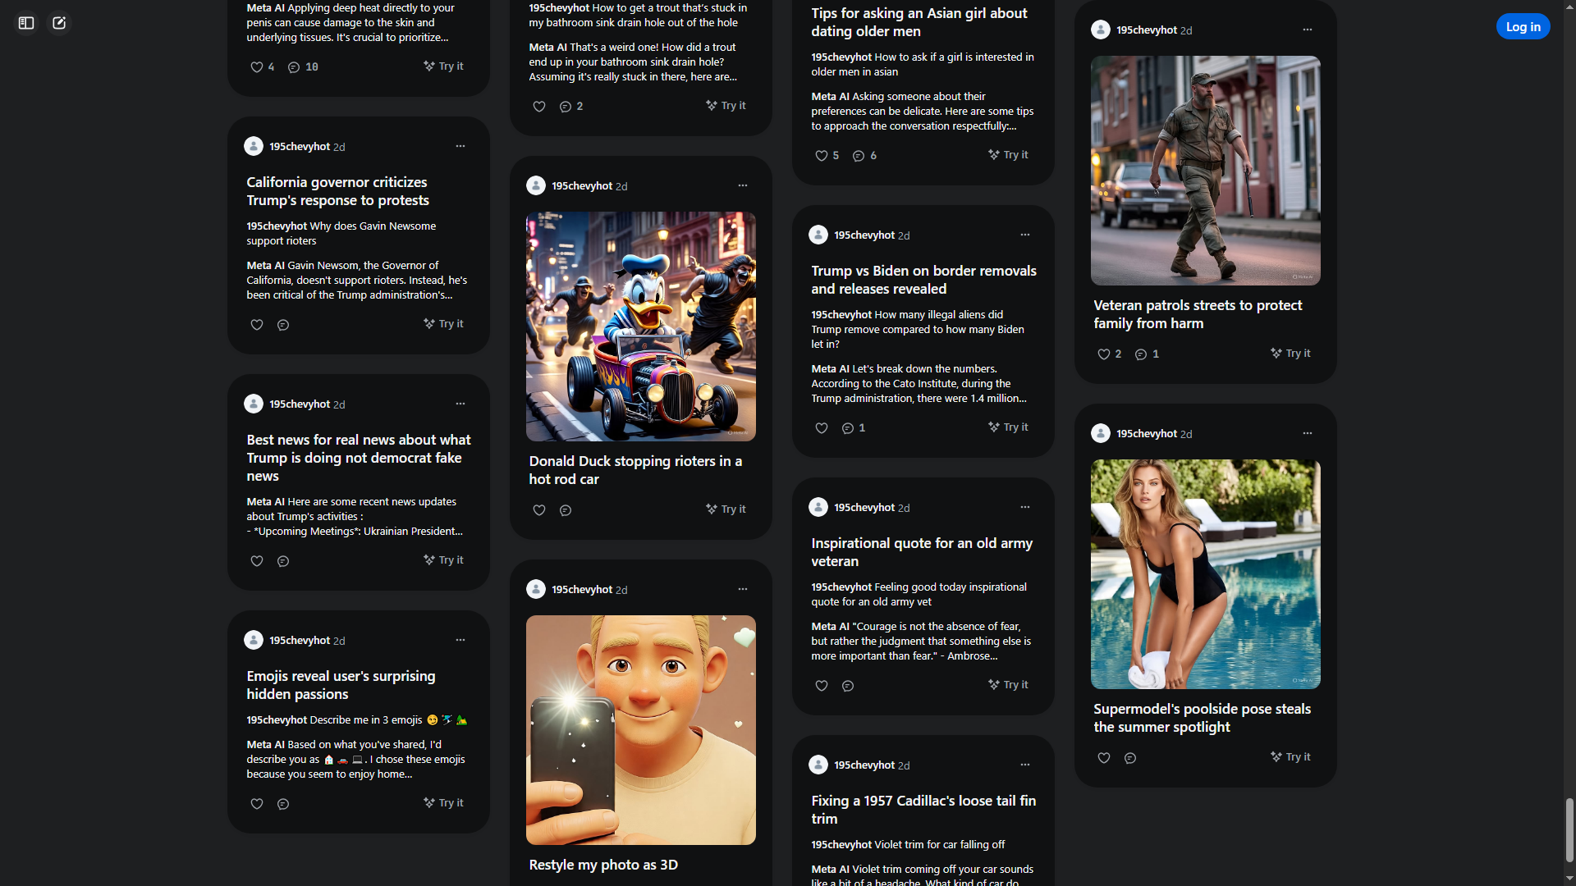Open title 'Trump vs Biden on border removals'

[x=923, y=280]
